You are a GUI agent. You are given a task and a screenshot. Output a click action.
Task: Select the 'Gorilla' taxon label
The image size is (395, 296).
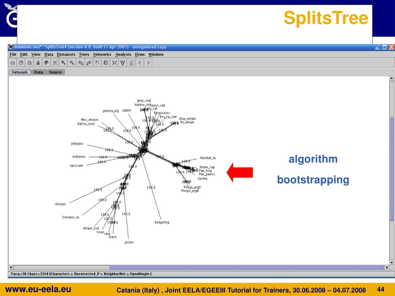203,178
